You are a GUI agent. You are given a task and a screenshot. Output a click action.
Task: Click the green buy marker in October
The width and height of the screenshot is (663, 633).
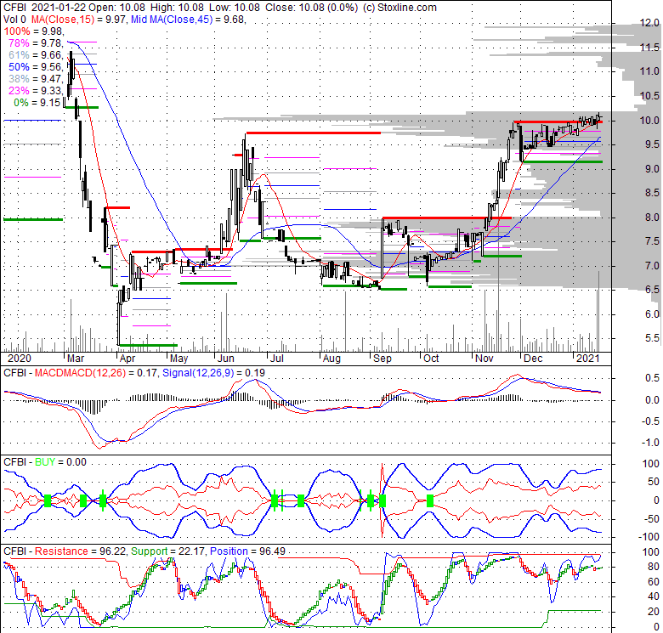click(x=430, y=500)
